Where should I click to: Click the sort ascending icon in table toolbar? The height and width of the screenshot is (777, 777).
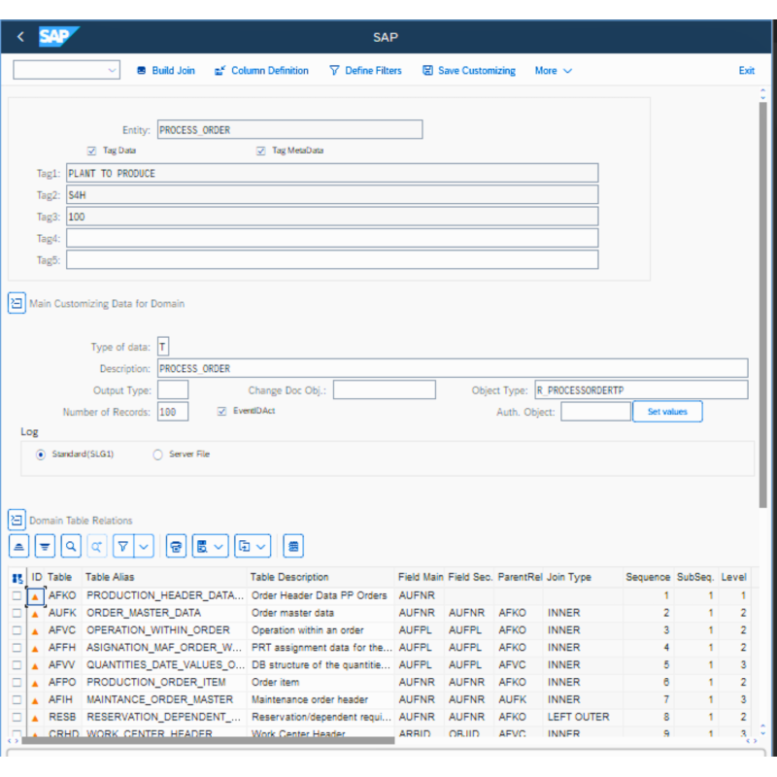[19, 547]
